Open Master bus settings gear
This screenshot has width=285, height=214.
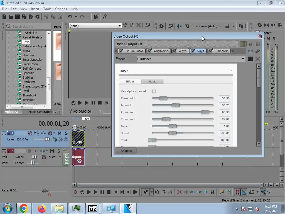pyautogui.click(x=260, y=25)
